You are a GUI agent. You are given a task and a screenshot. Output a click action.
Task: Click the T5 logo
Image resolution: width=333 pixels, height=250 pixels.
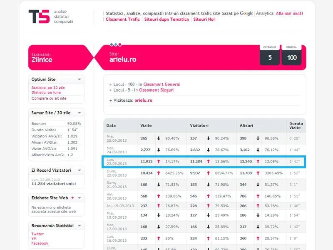(39, 17)
